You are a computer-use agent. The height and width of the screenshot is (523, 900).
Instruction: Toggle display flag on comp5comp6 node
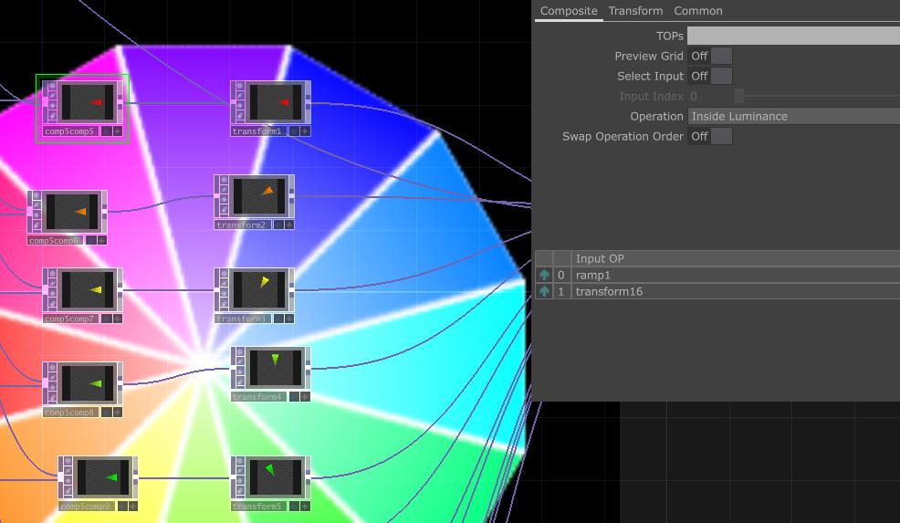pyautogui.click(x=90, y=241)
